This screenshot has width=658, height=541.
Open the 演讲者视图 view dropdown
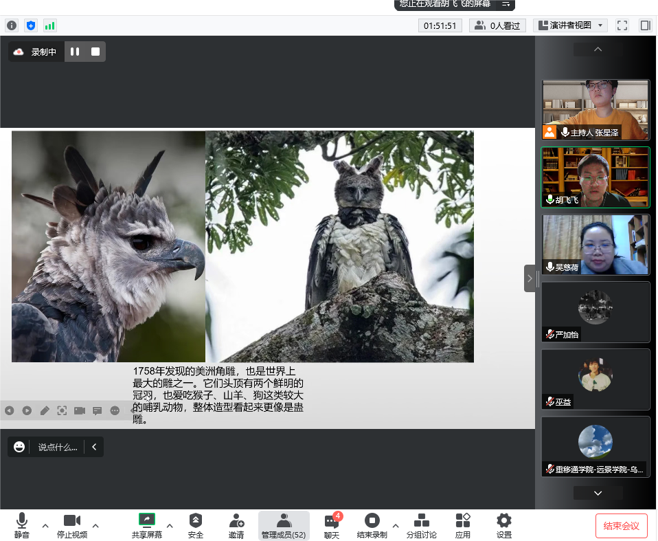[571, 25]
